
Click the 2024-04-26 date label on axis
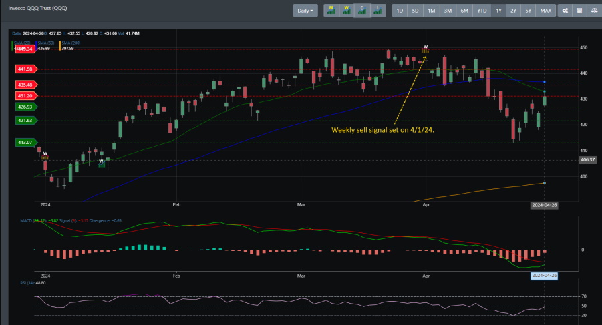544,205
